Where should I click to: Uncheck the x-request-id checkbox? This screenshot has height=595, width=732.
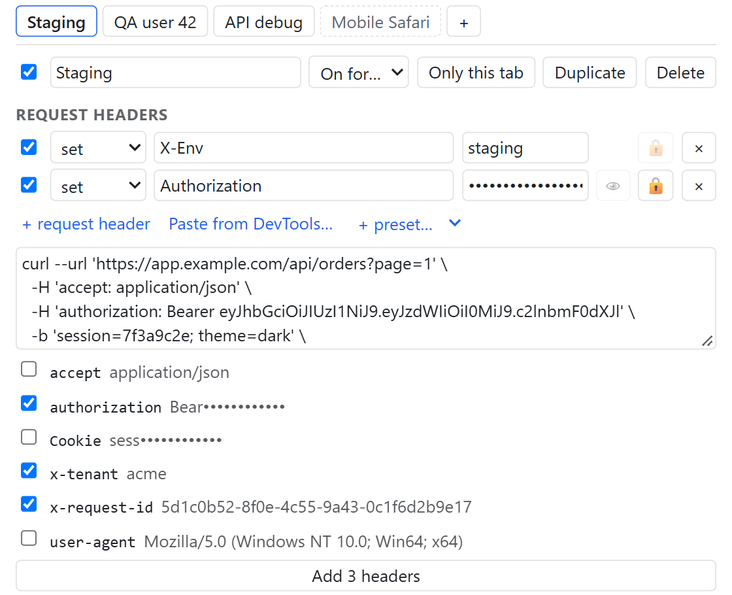coord(29,504)
